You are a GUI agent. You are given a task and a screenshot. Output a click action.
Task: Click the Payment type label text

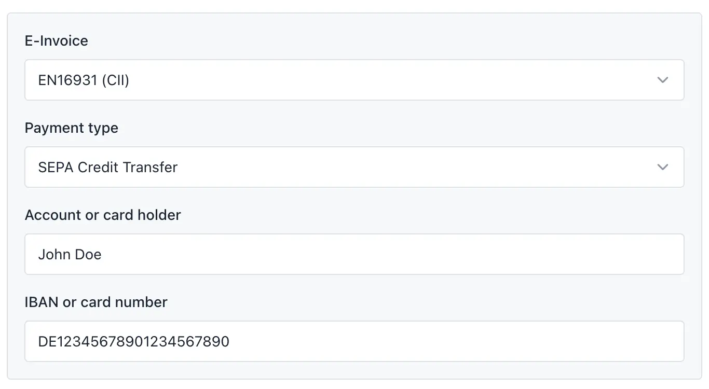(71, 128)
